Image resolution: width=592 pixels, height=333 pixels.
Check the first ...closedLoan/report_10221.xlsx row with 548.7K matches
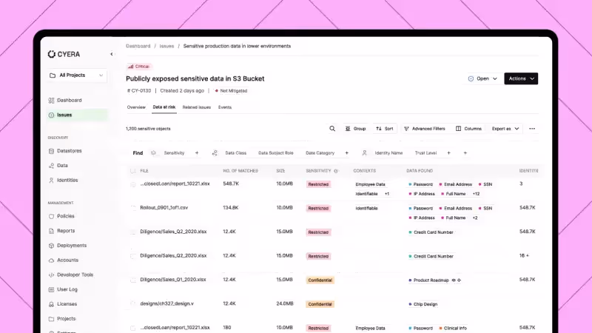click(133, 184)
